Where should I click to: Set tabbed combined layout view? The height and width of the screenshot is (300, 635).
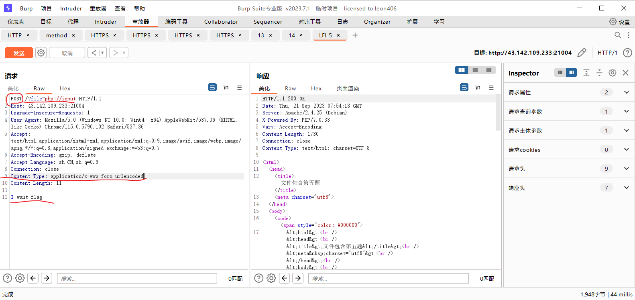pos(488,70)
